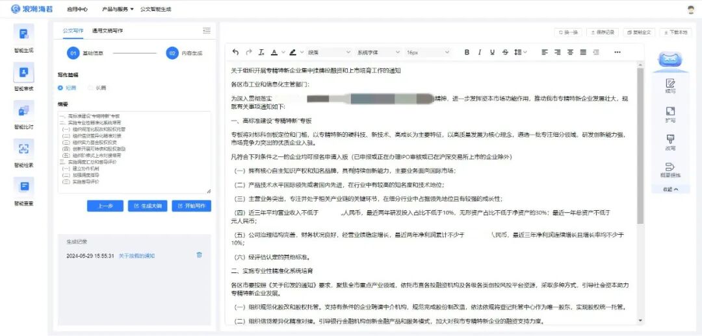Delete the 关于放假的通知 record with trash icon
702x336 pixels.
pos(200,255)
